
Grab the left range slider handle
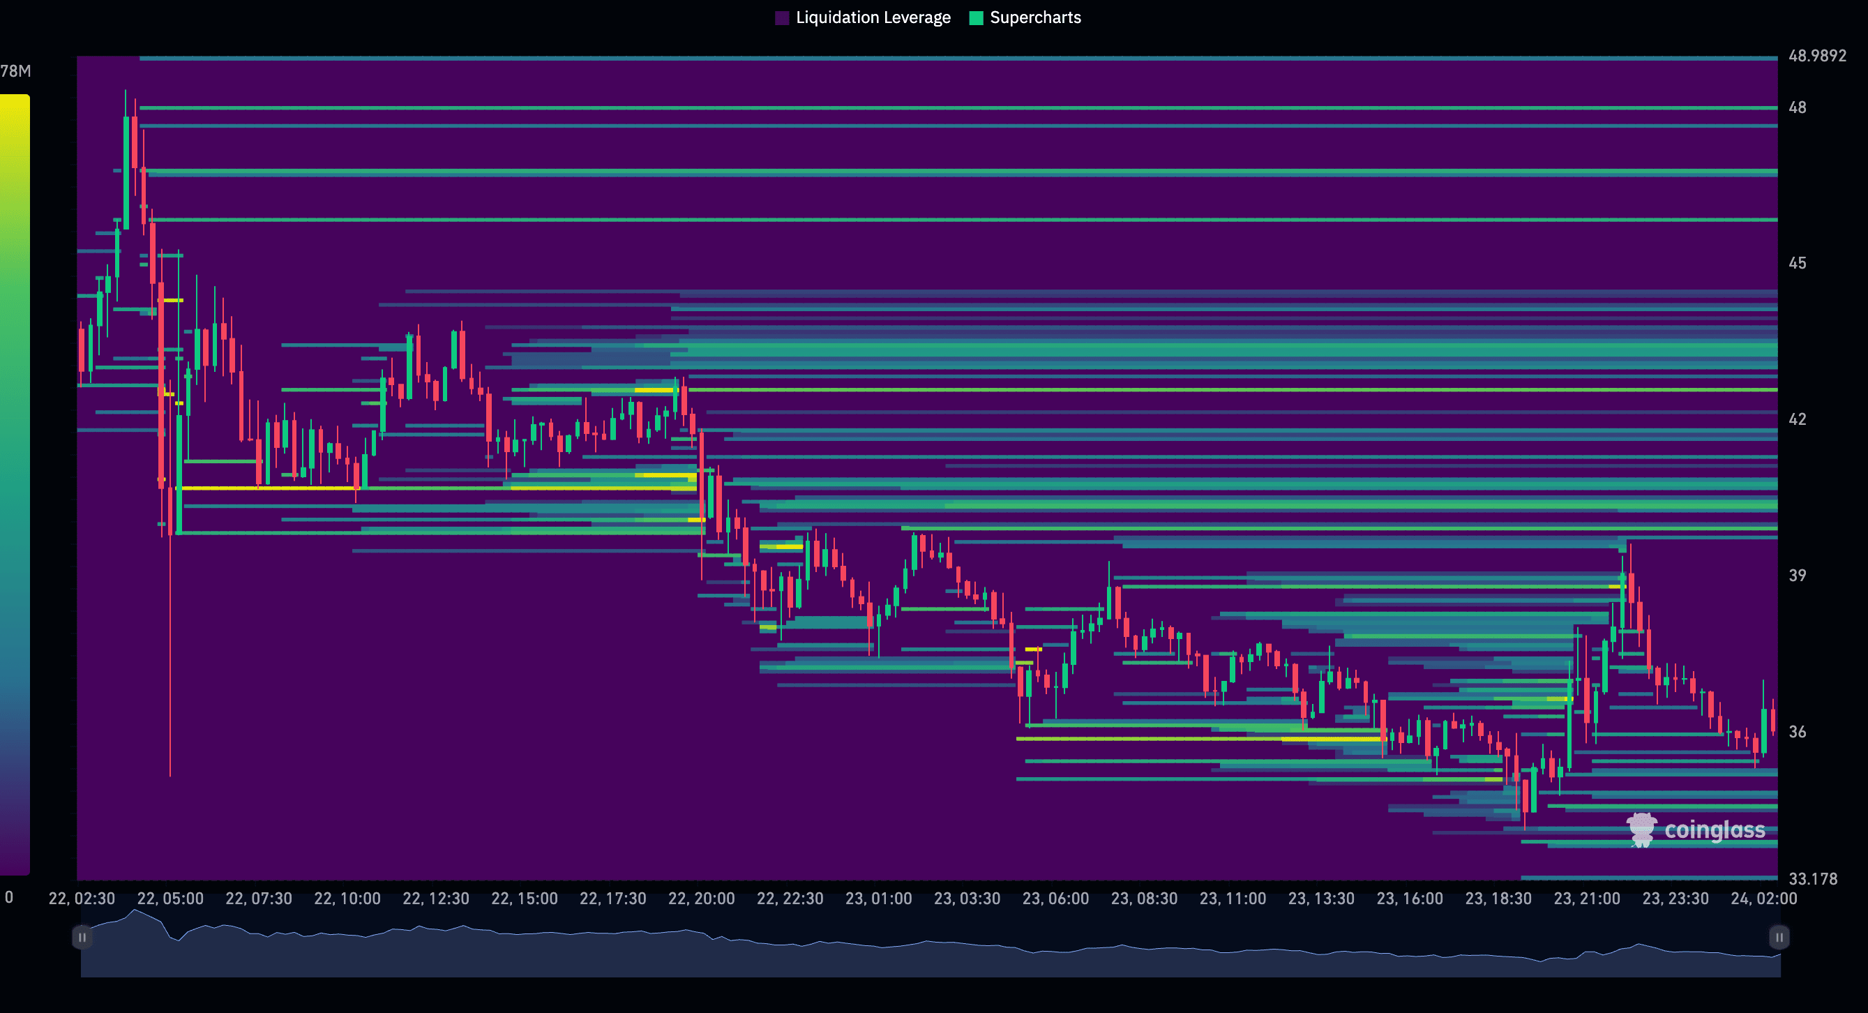point(82,937)
